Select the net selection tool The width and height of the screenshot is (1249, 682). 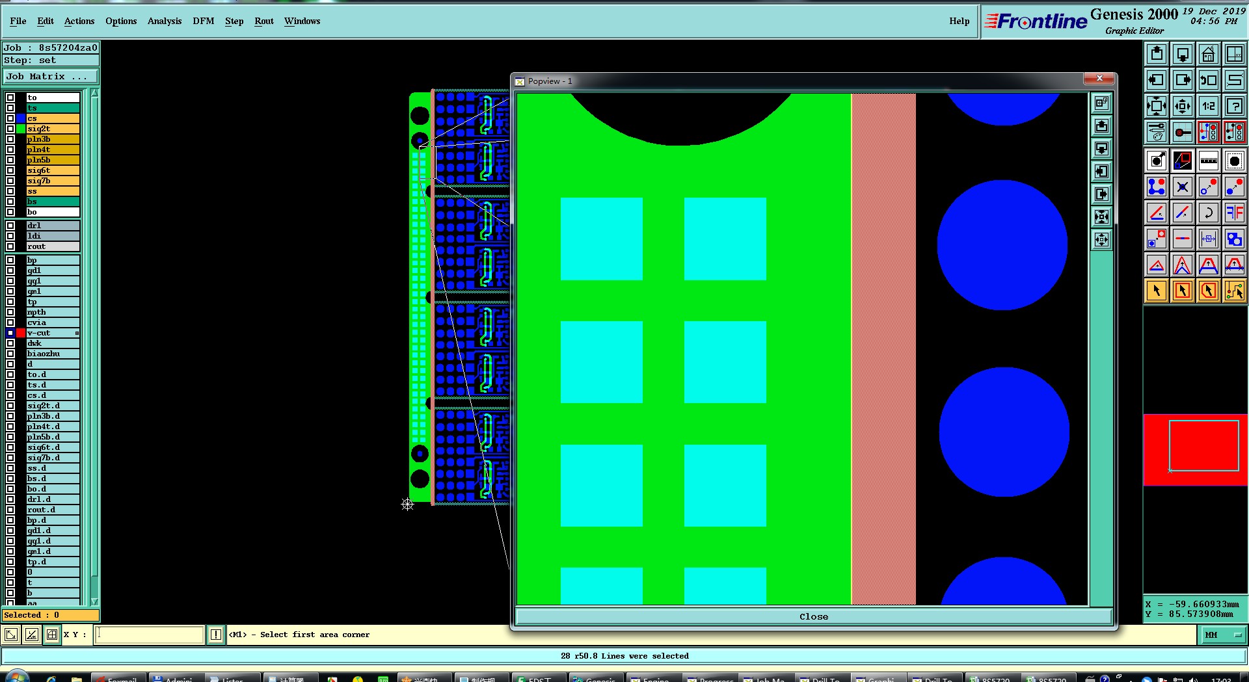pos(1234,291)
